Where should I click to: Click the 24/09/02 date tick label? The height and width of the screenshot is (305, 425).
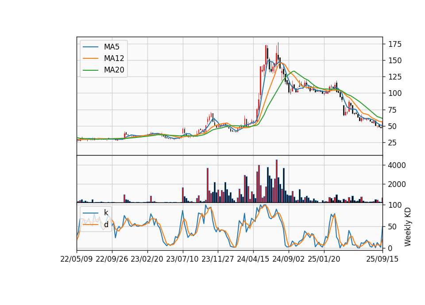pyautogui.click(x=288, y=259)
